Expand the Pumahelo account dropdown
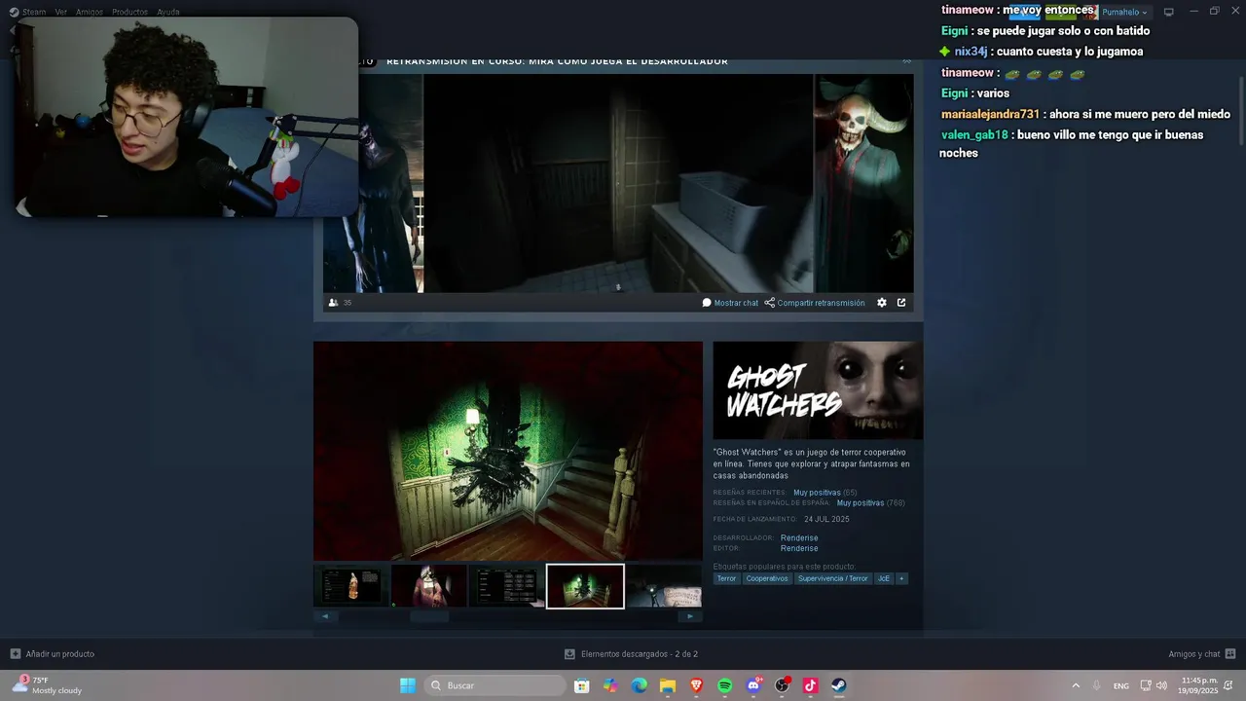1246x701 pixels. [1126, 12]
